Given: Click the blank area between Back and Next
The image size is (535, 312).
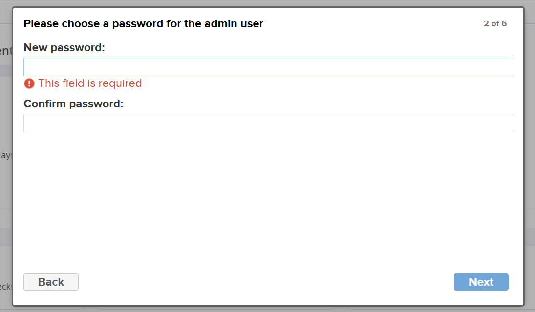Looking at the screenshot, I should tap(266, 282).
